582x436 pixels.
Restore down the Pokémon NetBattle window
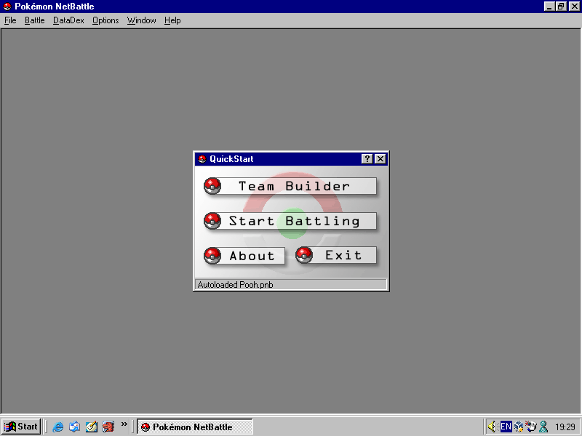[x=561, y=7]
